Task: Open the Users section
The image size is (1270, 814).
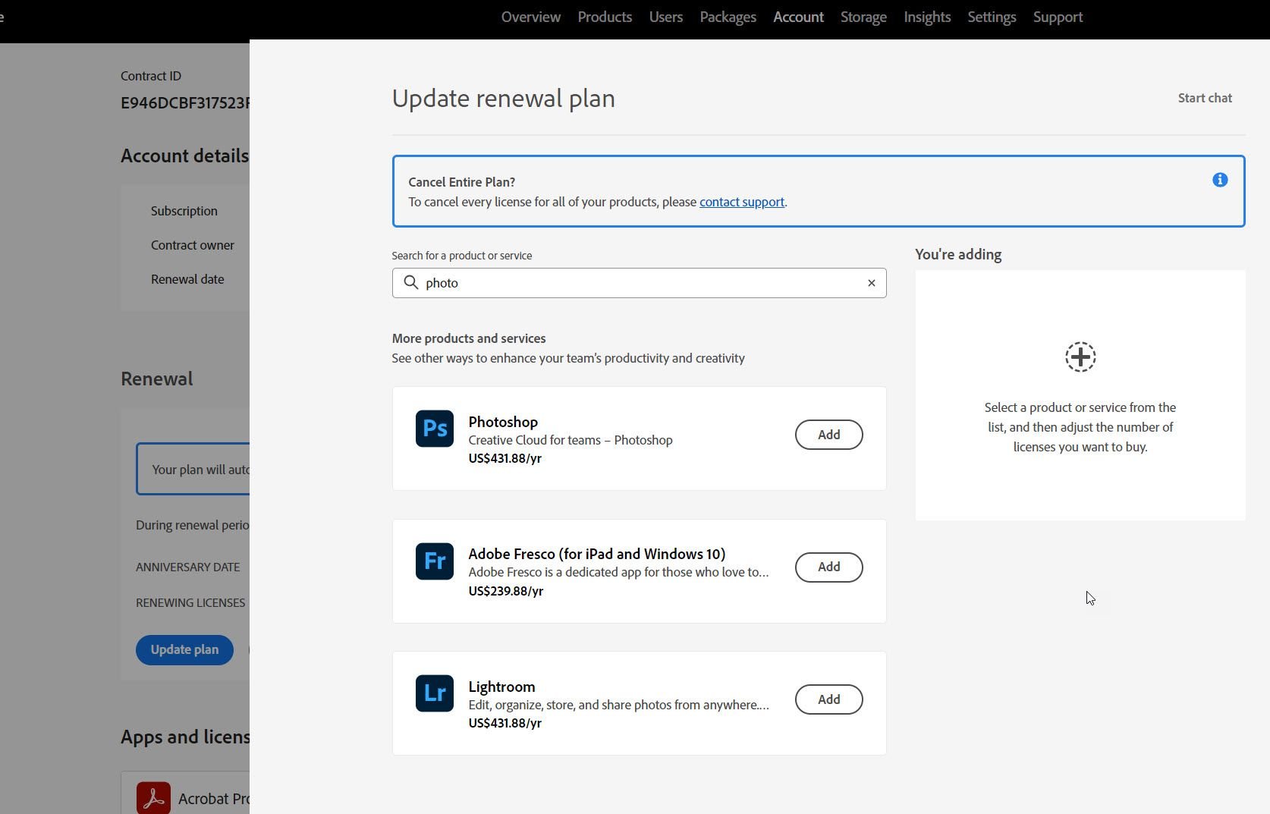Action: pyautogui.click(x=665, y=17)
